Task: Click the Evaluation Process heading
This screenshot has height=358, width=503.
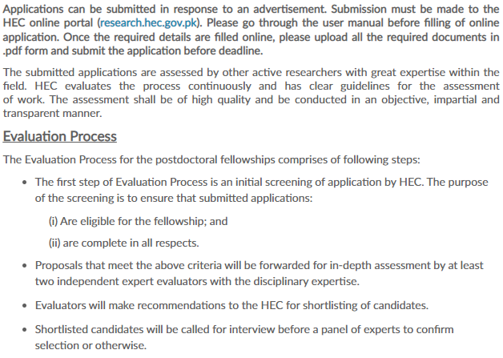Action: pos(59,136)
